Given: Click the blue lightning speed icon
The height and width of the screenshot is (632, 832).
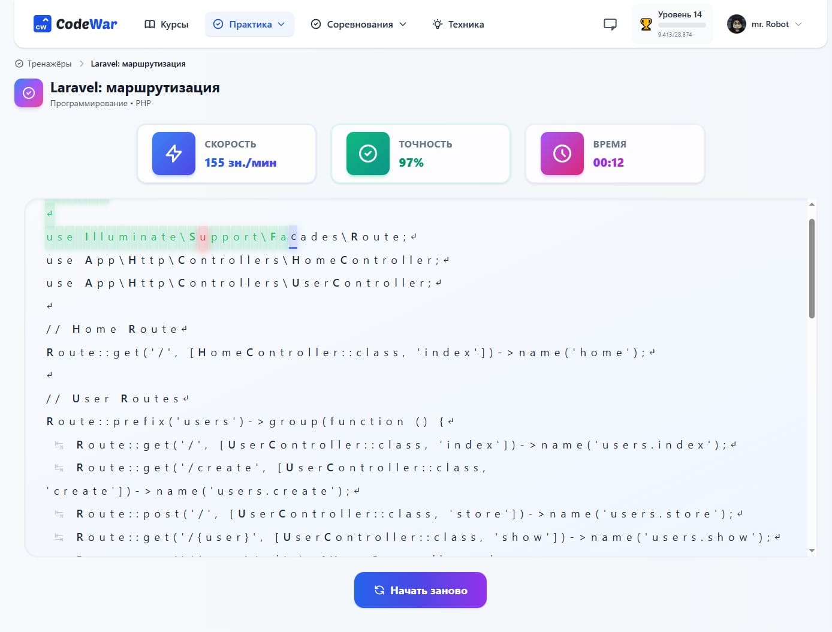Looking at the screenshot, I should (x=174, y=154).
